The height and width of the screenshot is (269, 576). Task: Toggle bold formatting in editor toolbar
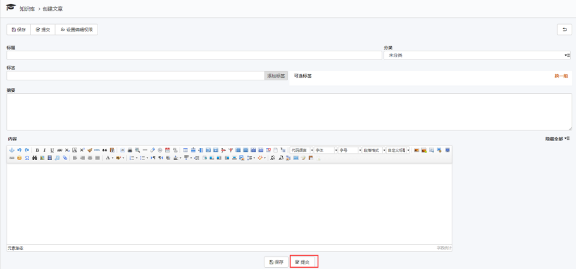37,150
